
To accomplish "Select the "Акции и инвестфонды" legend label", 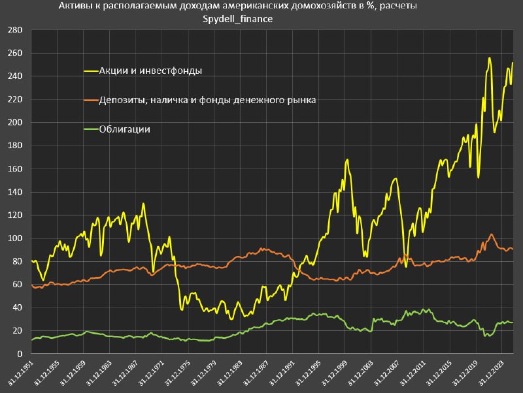I will [150, 71].
